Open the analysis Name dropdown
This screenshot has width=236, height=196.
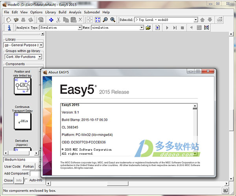click(142, 27)
